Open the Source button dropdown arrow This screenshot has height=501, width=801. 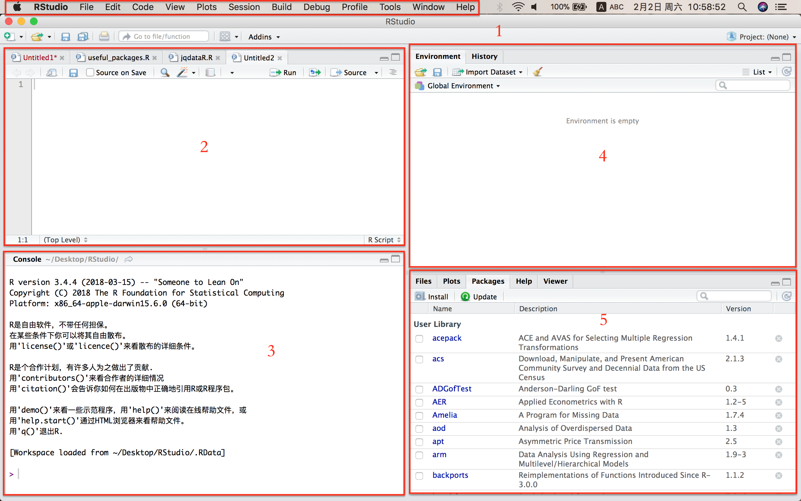pyautogui.click(x=376, y=73)
